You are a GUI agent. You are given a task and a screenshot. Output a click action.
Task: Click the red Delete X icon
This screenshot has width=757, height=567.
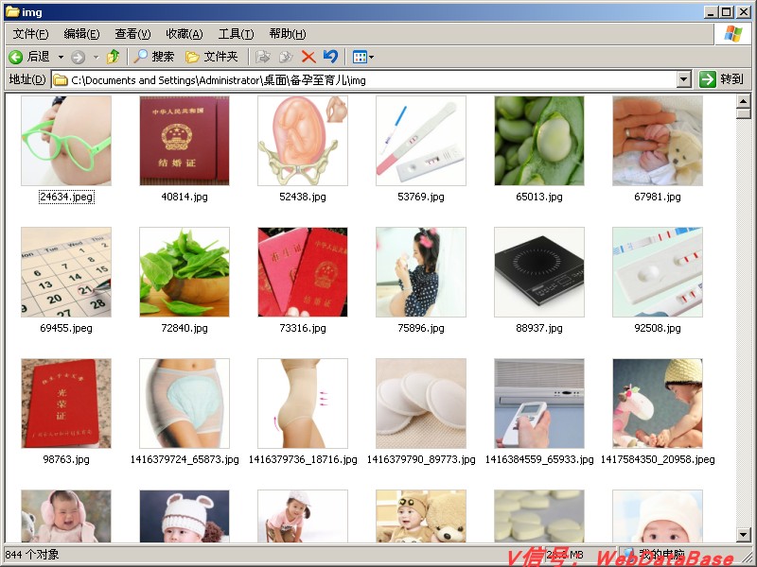click(x=308, y=57)
